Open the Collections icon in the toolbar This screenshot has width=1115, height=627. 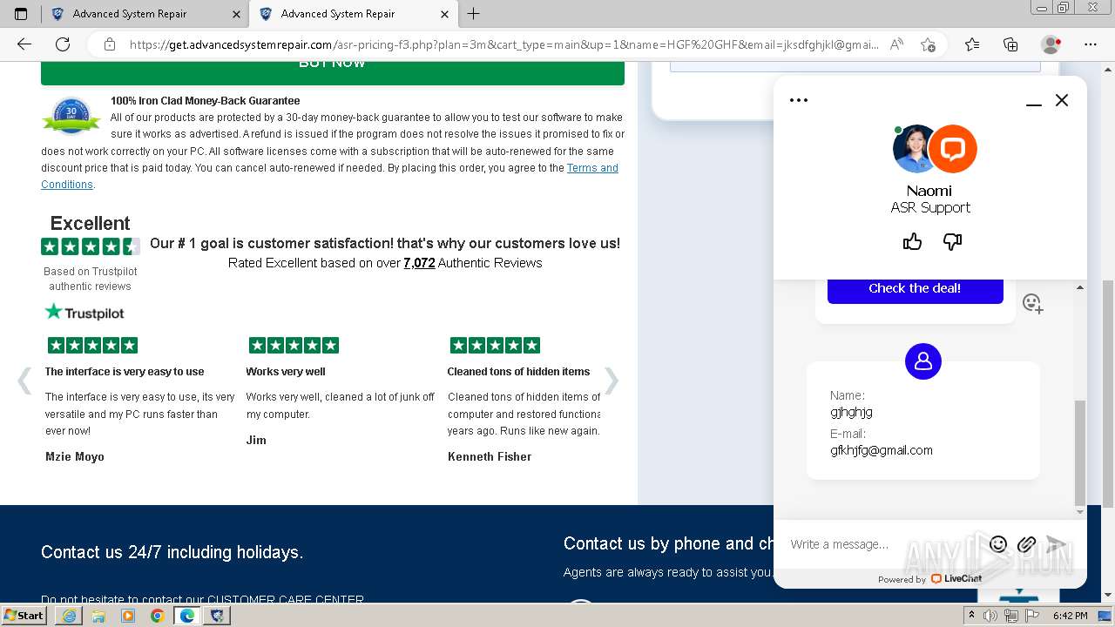tap(1010, 44)
